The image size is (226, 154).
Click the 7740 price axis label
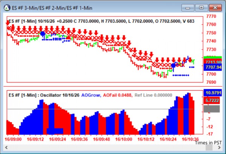(211, 41)
